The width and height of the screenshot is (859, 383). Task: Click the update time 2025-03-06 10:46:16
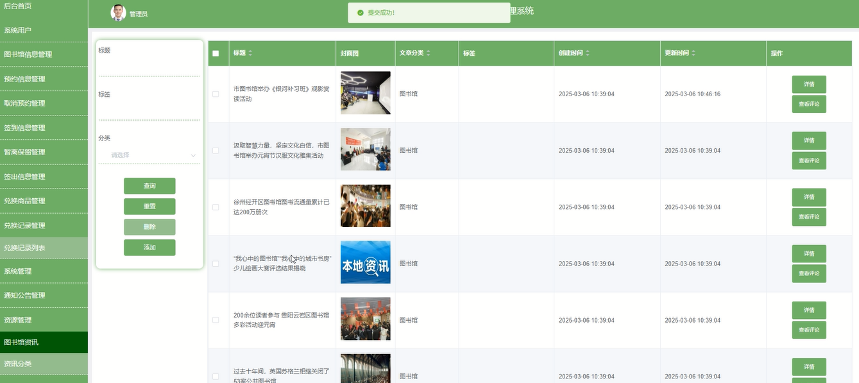tap(692, 94)
